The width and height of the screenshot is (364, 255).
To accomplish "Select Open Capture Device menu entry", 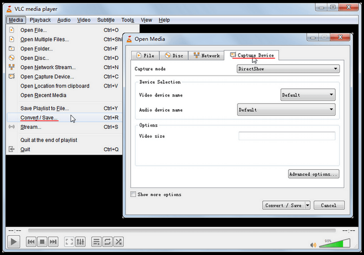I will click(47, 77).
